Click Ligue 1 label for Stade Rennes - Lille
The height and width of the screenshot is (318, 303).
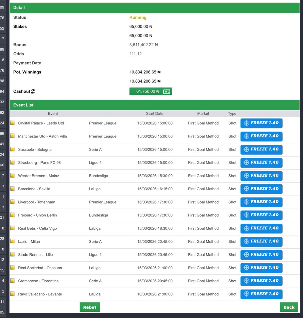point(95,255)
